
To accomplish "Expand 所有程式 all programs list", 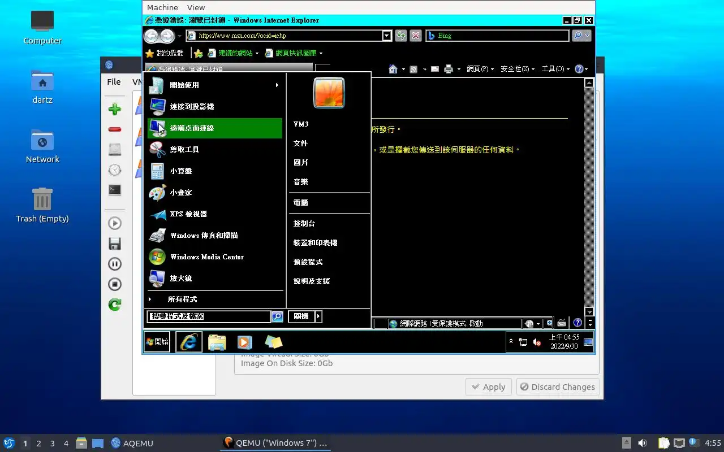I will point(215,299).
